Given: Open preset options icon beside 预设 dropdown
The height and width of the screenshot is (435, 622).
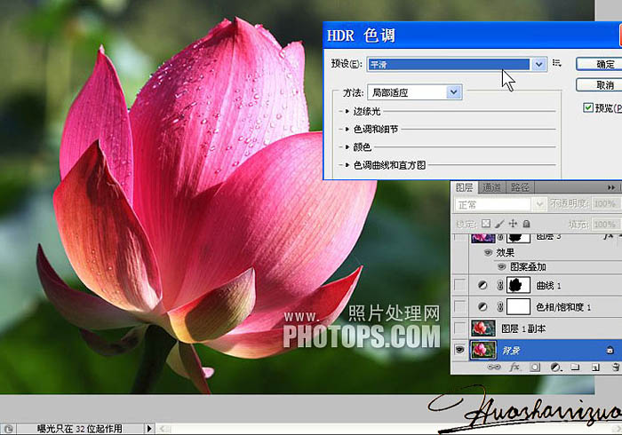Looking at the screenshot, I should pos(557,64).
